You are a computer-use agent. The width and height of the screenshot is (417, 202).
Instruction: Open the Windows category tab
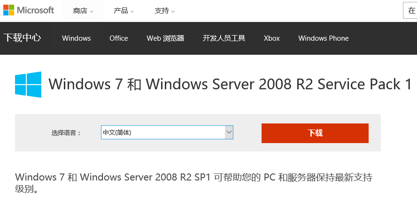click(x=77, y=38)
